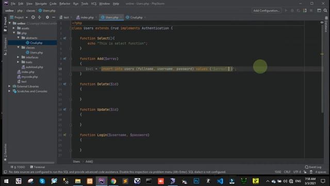Click the project window layout icon
330x186 pixels.
tap(319, 10)
